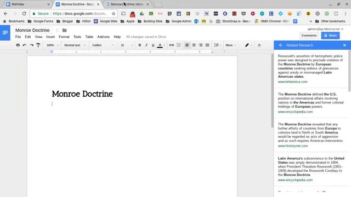This screenshot has height=197, width=351.
Task: Go back in browser
Action: pos(5,14)
